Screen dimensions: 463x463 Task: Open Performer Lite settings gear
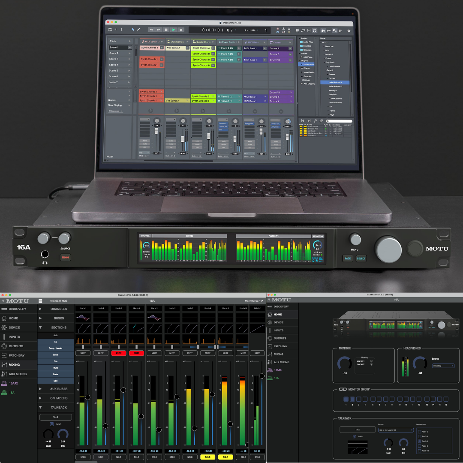click(x=349, y=31)
